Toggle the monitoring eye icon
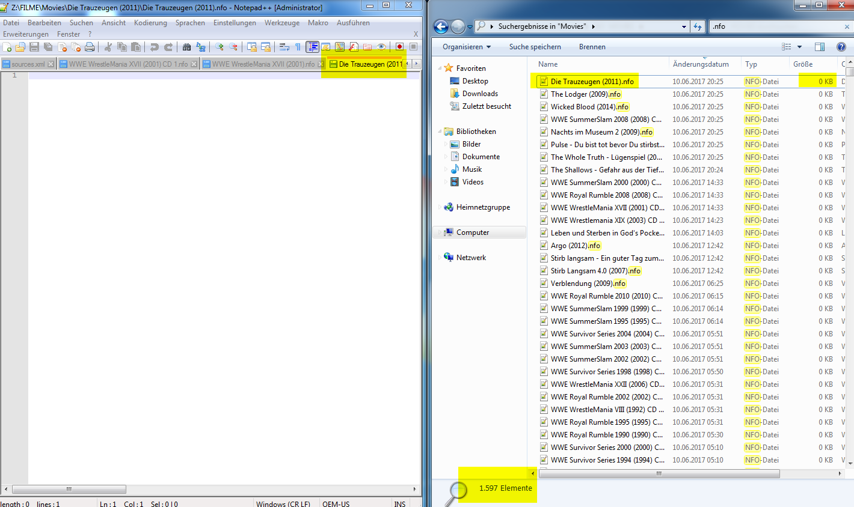 pos(381,47)
